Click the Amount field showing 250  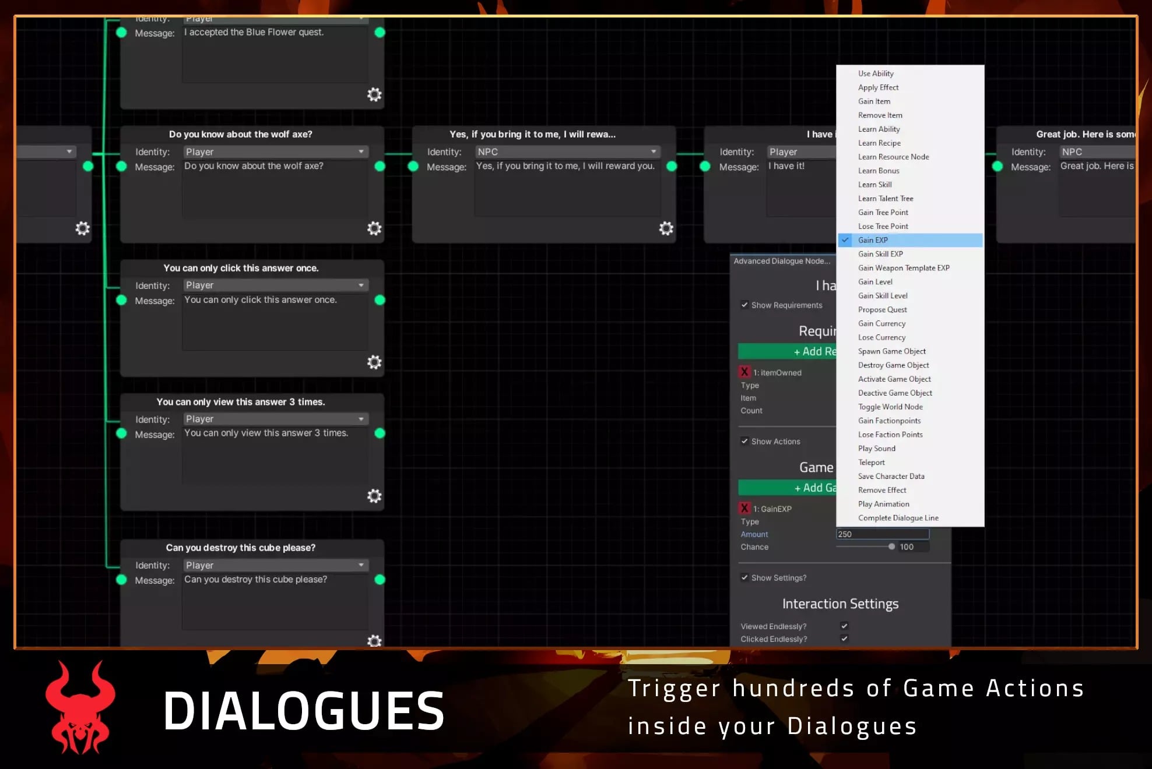pos(881,534)
